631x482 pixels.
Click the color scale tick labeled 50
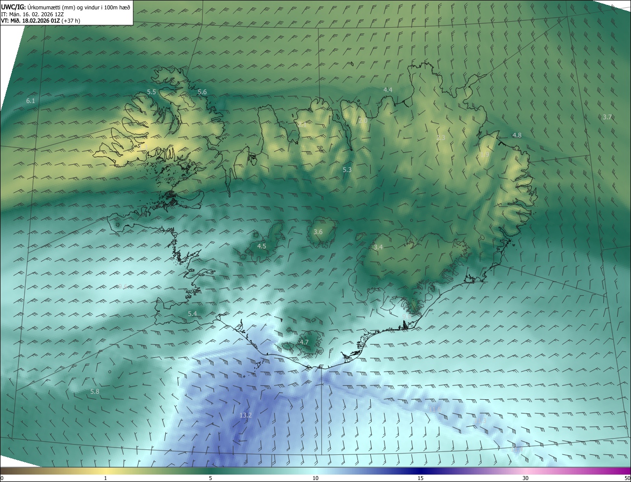coord(627,478)
